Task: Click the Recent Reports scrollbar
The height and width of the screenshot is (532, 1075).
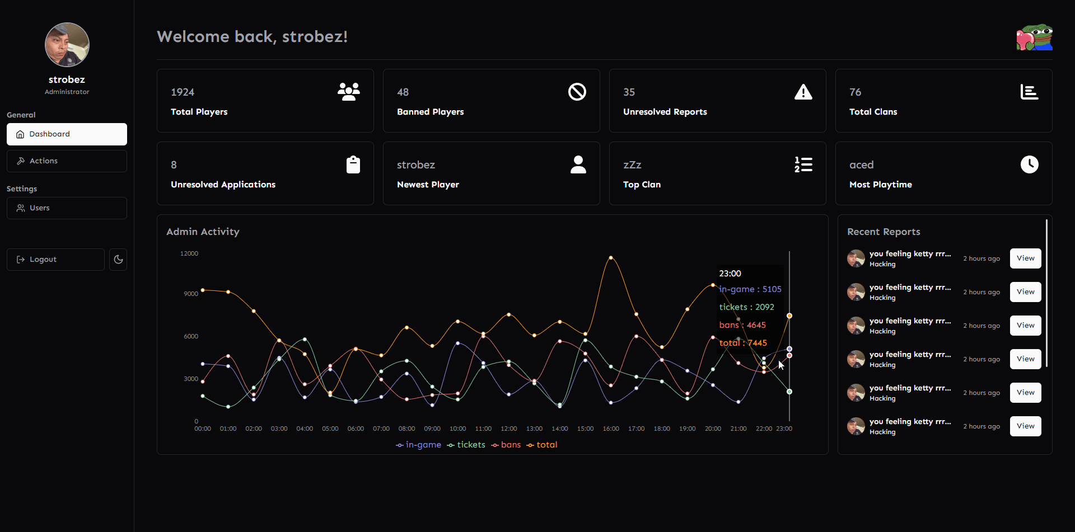Action: (1046, 294)
